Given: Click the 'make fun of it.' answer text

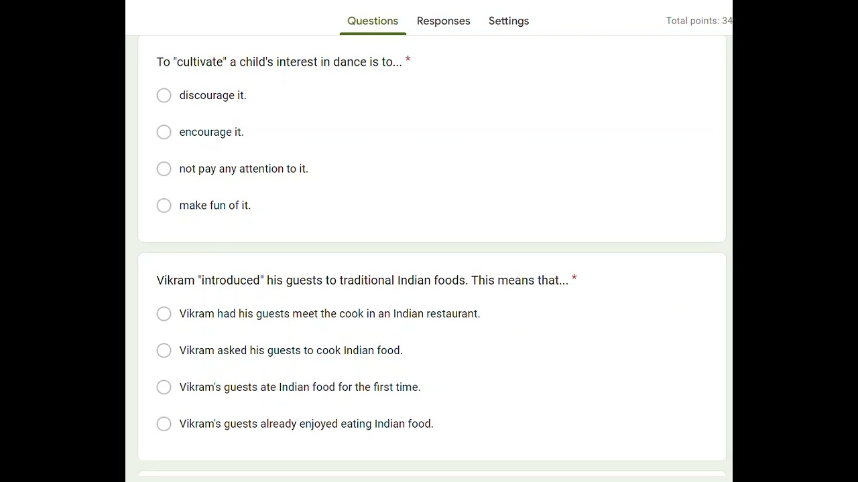Looking at the screenshot, I should coord(214,206).
